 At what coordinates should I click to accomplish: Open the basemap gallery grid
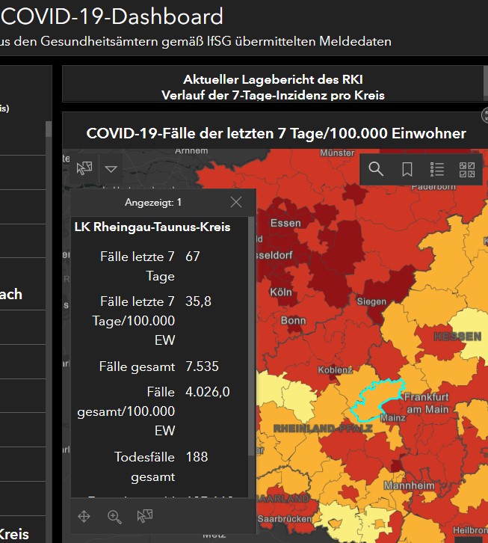467,169
